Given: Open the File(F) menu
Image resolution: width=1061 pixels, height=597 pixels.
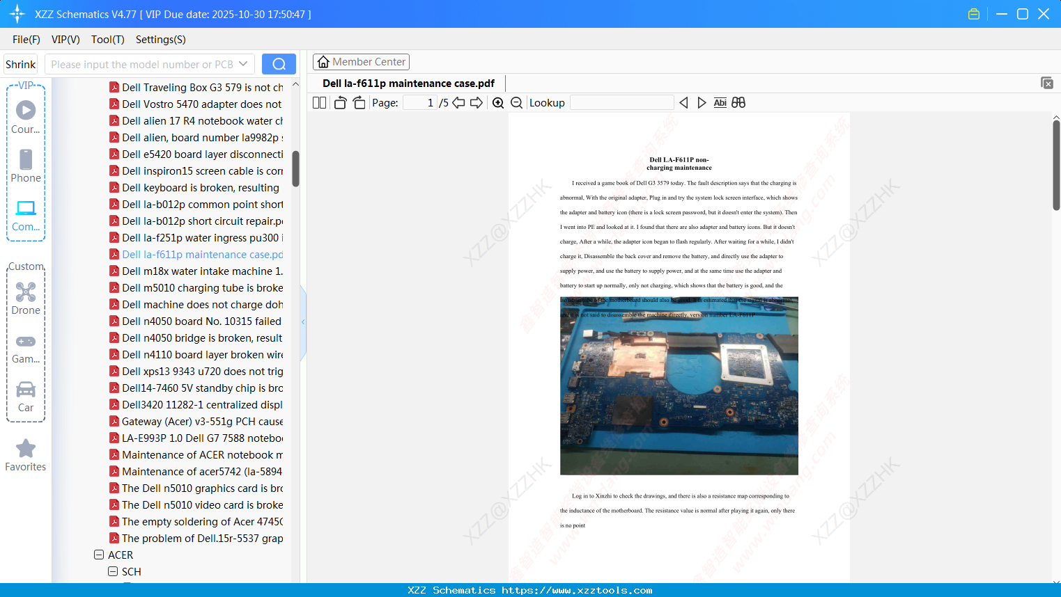Looking at the screenshot, I should 26,40.
